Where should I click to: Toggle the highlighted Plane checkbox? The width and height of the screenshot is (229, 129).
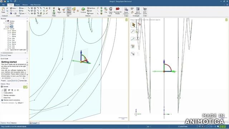click(6, 27)
